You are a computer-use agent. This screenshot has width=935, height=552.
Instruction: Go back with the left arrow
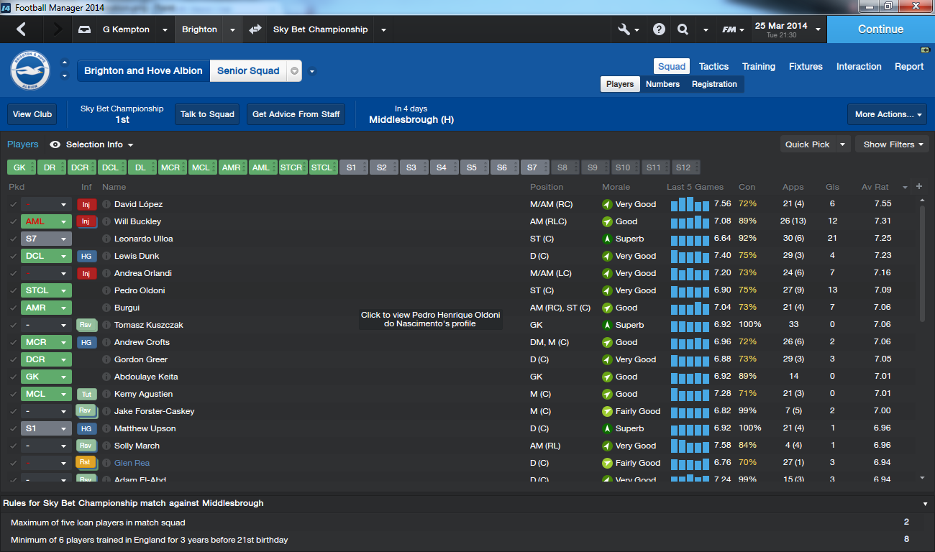(x=21, y=29)
